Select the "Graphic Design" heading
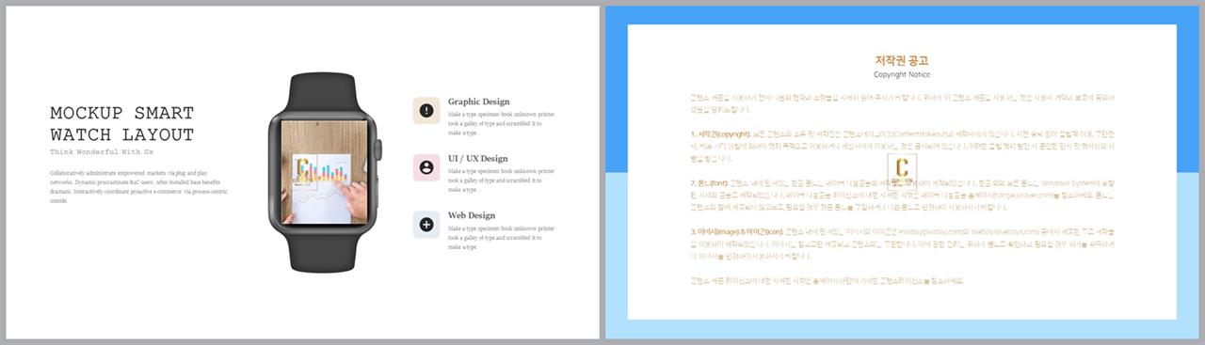Viewport: 1205px width, 345px height. click(x=478, y=102)
